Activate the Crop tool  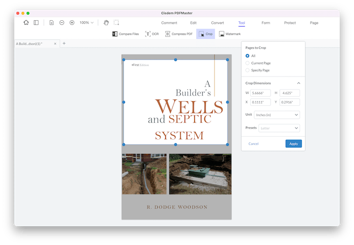(205, 34)
